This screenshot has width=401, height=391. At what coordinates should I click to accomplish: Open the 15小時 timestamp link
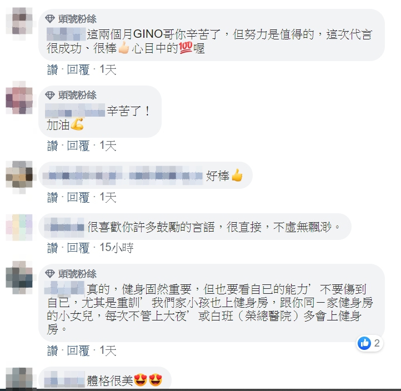[117, 248]
